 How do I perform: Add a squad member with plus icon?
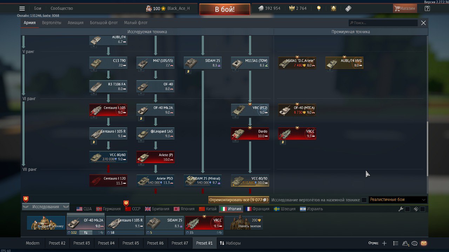coord(384,243)
